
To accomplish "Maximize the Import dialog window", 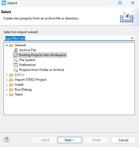I will pos(120,3).
